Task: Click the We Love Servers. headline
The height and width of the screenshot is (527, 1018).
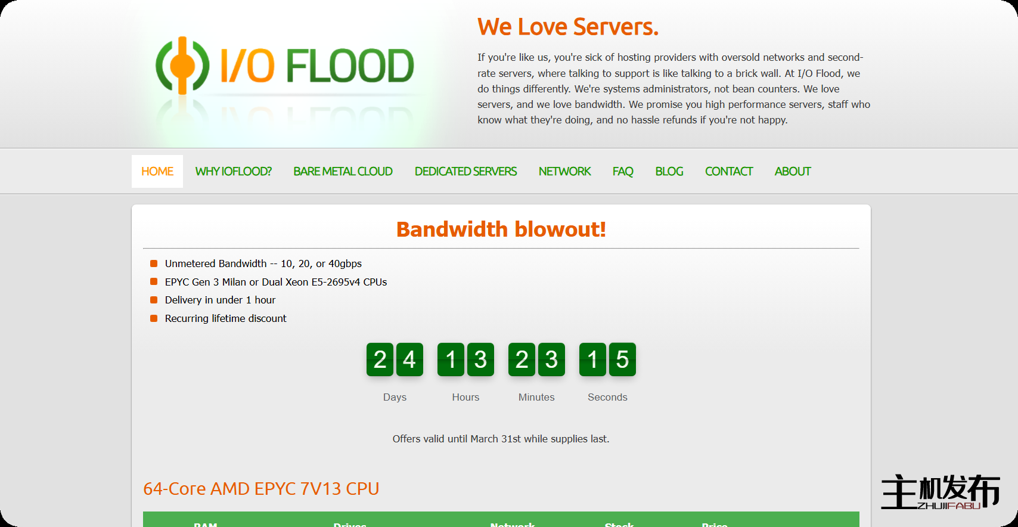Action: [567, 27]
